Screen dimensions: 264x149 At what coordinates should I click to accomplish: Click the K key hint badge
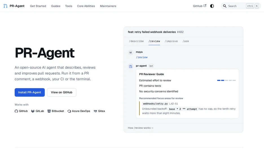click(257, 6)
